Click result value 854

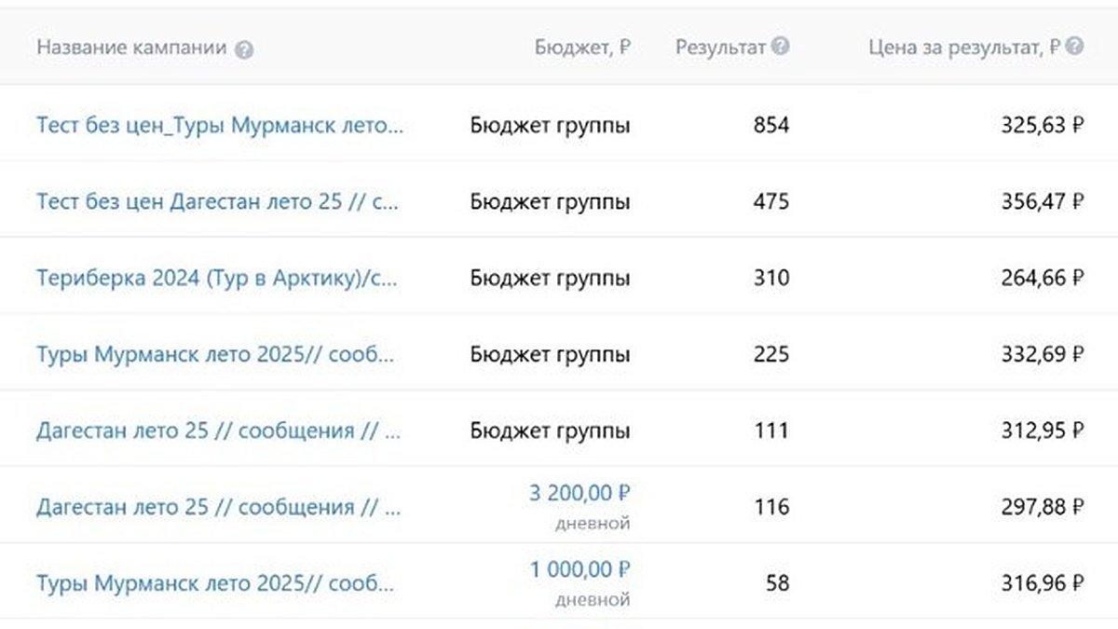771,125
